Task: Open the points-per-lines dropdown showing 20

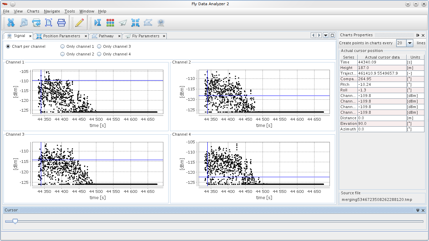Action: tap(410, 43)
